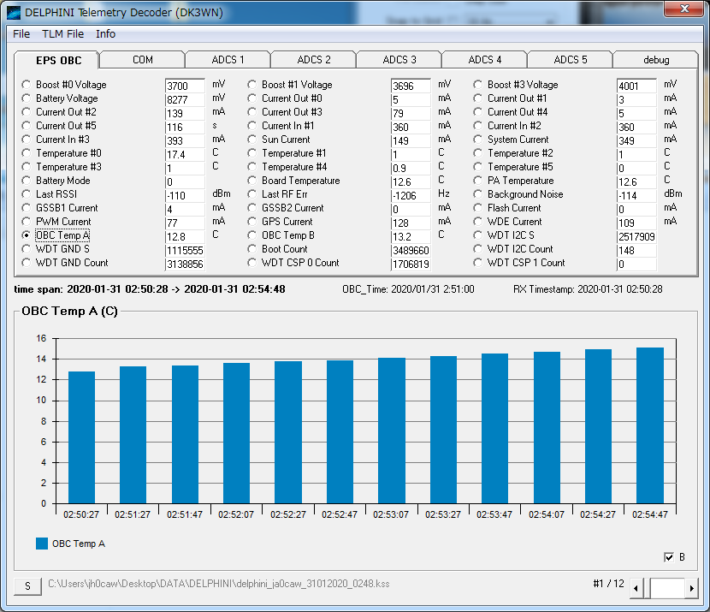
Task: Click the Battery Voltage value field 8277
Action: coord(185,99)
